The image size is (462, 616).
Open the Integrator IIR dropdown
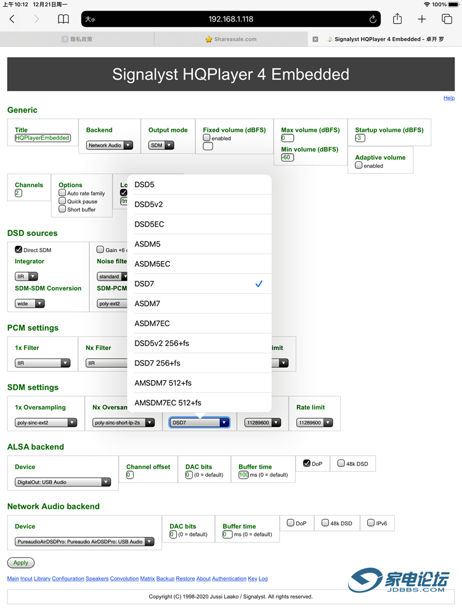click(26, 277)
